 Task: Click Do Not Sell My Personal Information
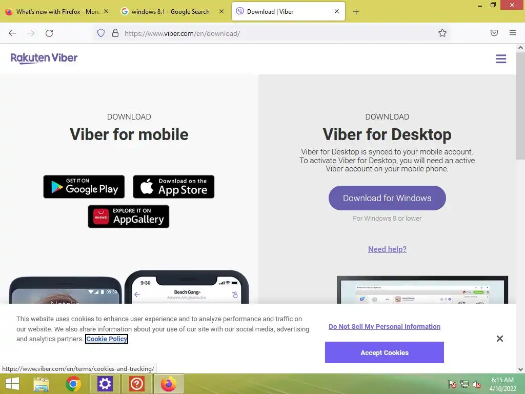[x=385, y=326]
